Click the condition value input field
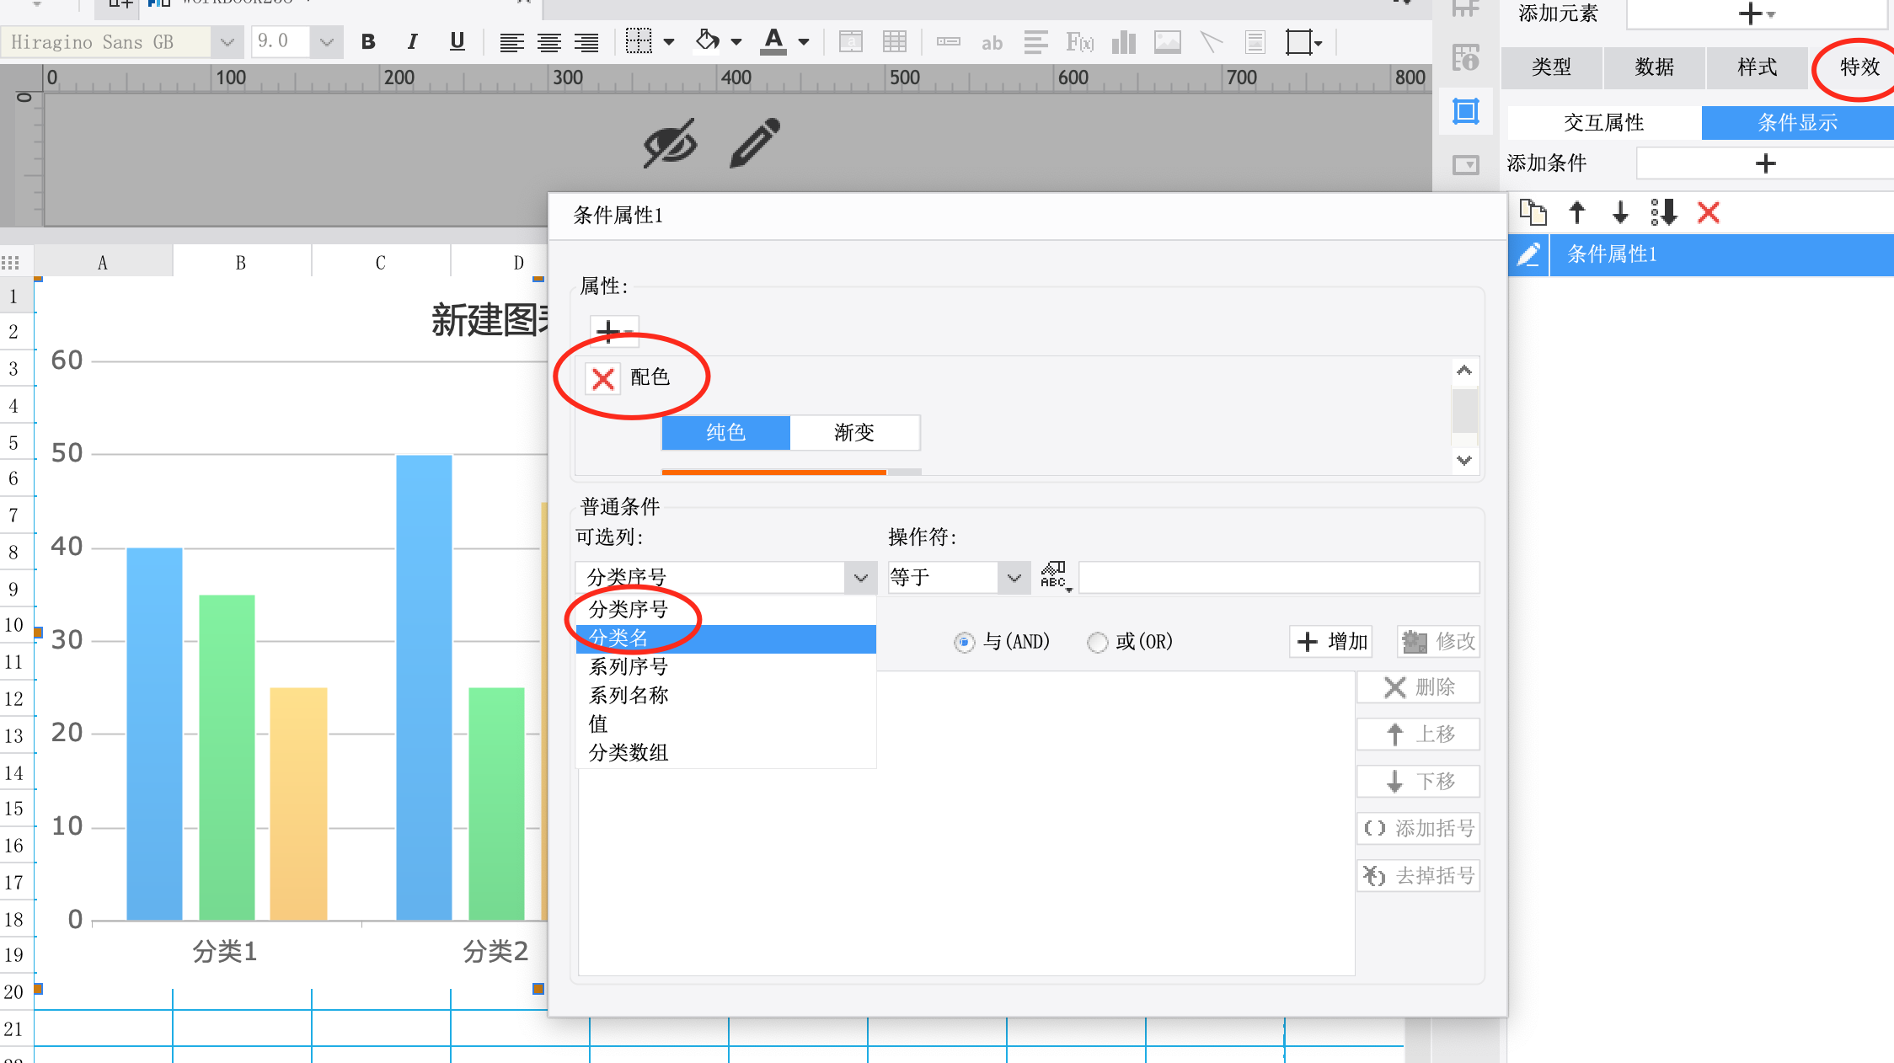The image size is (1894, 1063). tap(1279, 578)
